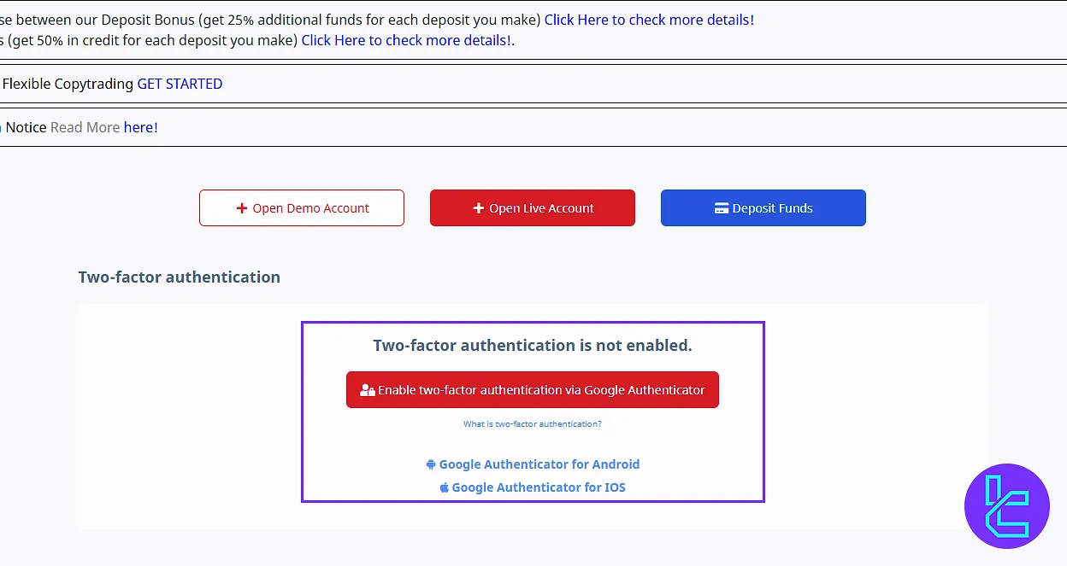The image size is (1067, 566).
Task: Open the 'What is two-factor authentication?' link
Action: click(533, 424)
